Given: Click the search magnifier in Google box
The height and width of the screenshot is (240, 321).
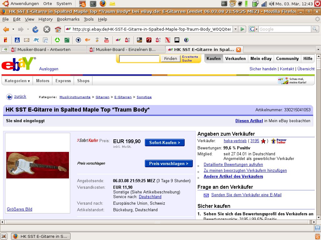Looking at the screenshot, I should point(315,29).
